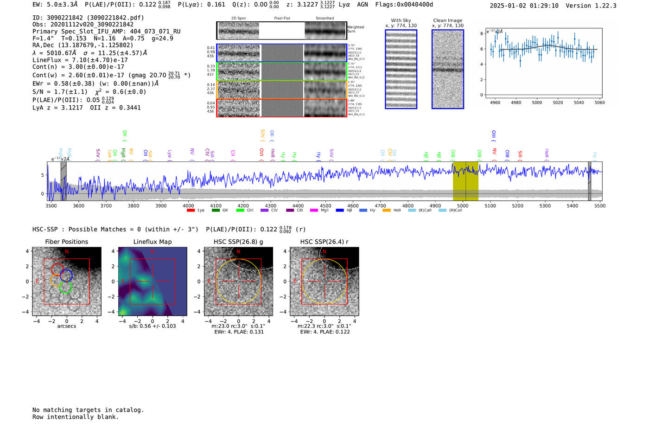Click the Smoothed column header
This screenshot has height=442, width=649.
click(x=325, y=19)
